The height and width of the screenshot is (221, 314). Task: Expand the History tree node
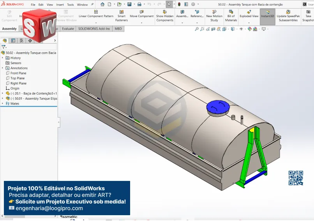coord(3,58)
